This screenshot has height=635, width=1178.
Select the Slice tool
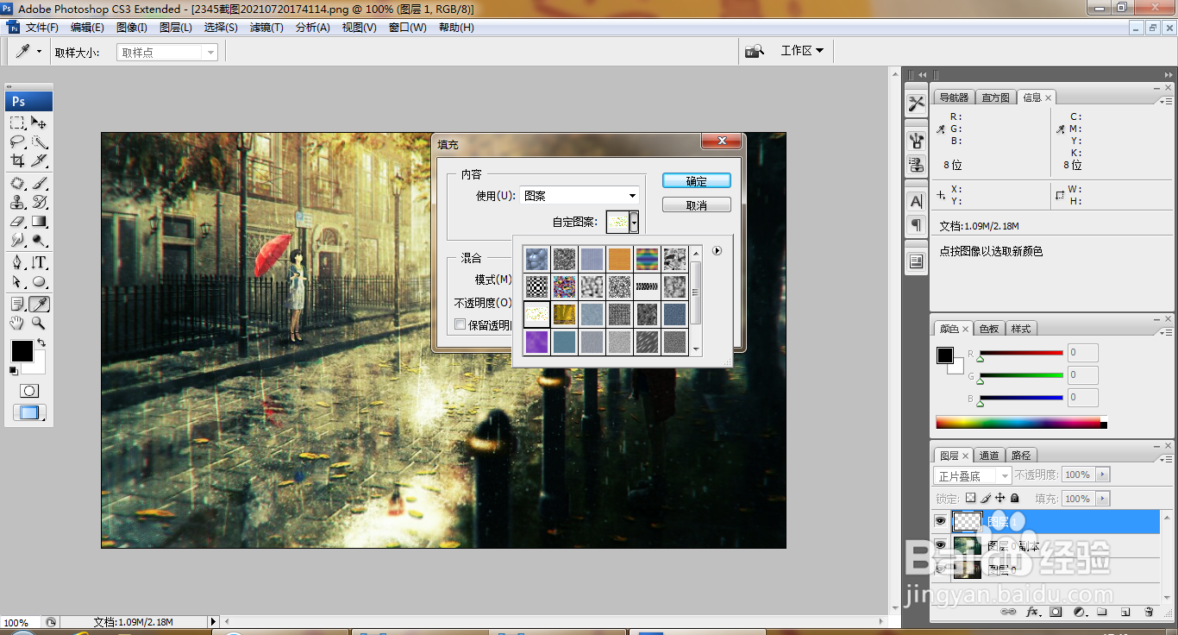[40, 160]
